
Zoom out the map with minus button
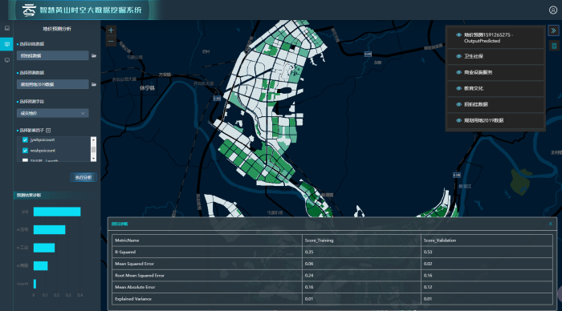coord(111,42)
